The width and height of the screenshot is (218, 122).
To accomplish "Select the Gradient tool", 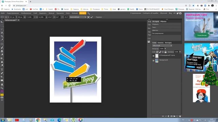I will pyautogui.click(x=2, y=58).
